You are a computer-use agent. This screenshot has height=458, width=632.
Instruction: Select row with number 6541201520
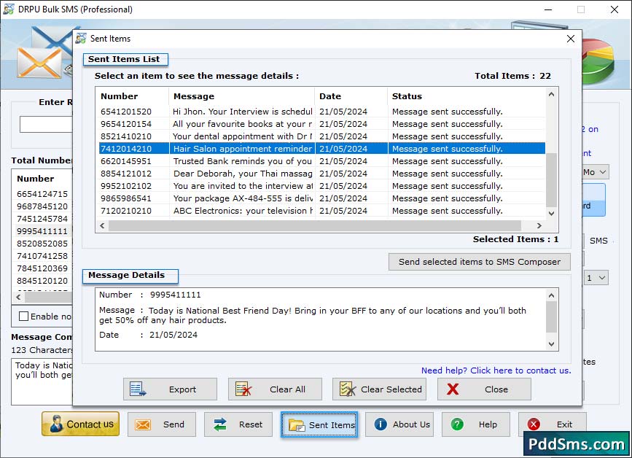click(322, 112)
